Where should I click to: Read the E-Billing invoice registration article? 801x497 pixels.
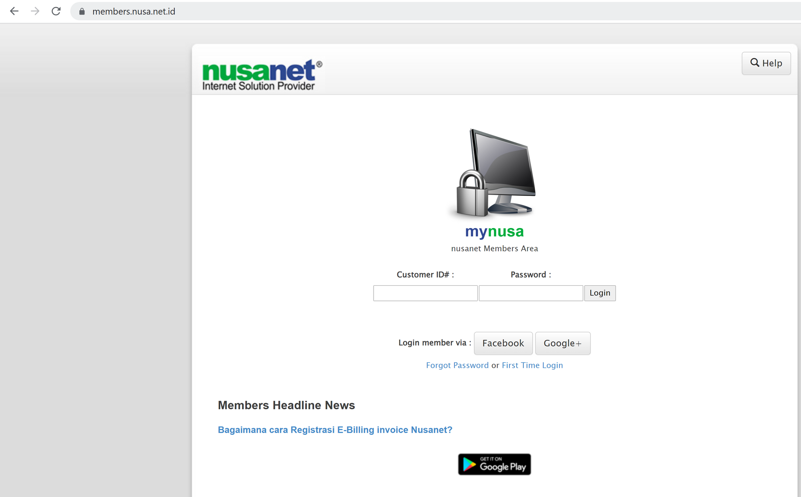click(335, 430)
